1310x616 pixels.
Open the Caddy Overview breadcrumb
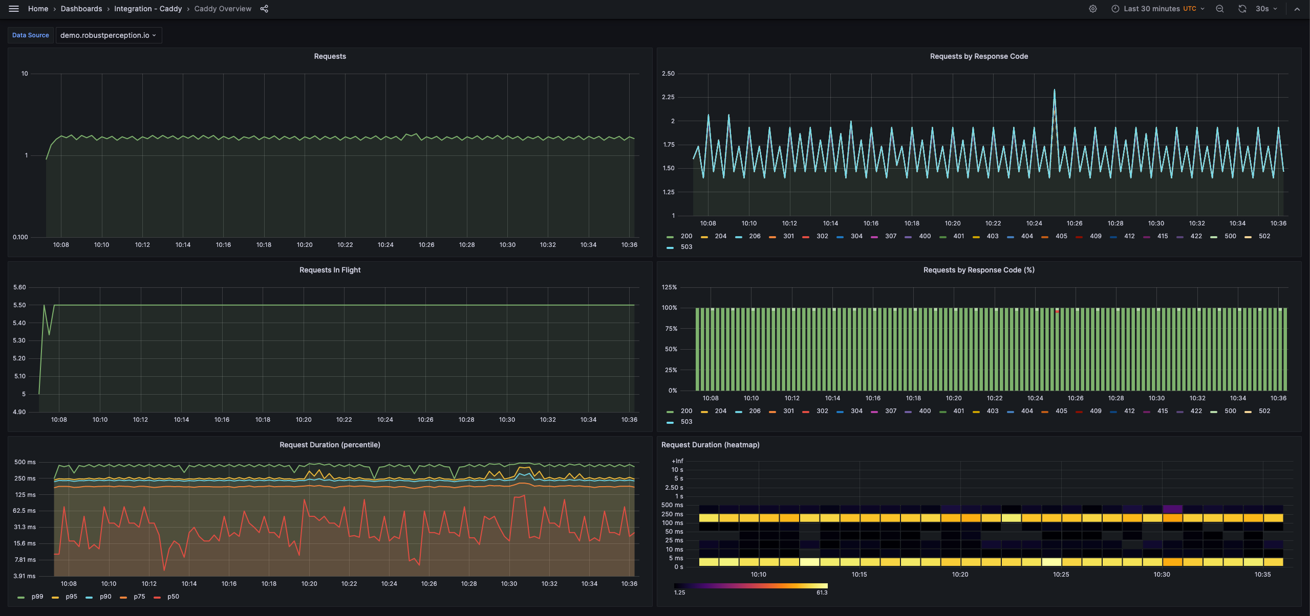point(223,9)
